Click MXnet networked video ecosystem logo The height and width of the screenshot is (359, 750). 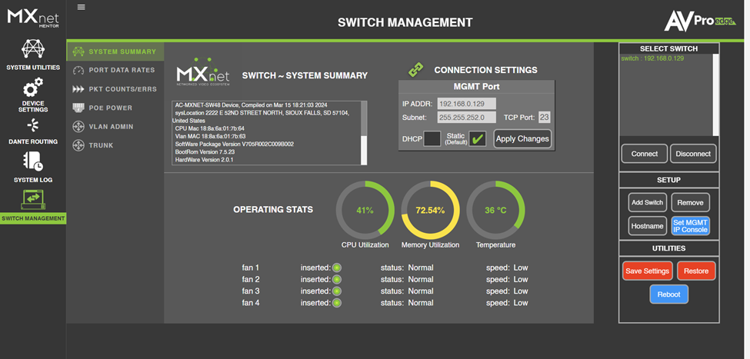[x=203, y=71]
